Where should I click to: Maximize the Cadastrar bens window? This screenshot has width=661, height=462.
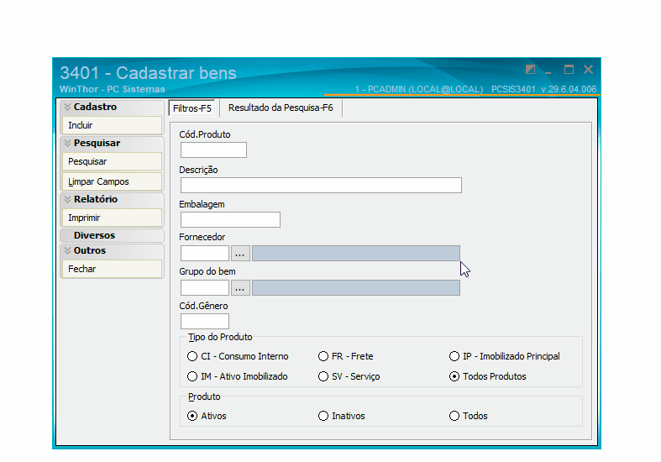(569, 70)
